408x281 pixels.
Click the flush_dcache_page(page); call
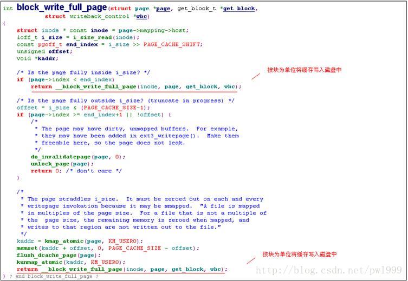point(59,255)
